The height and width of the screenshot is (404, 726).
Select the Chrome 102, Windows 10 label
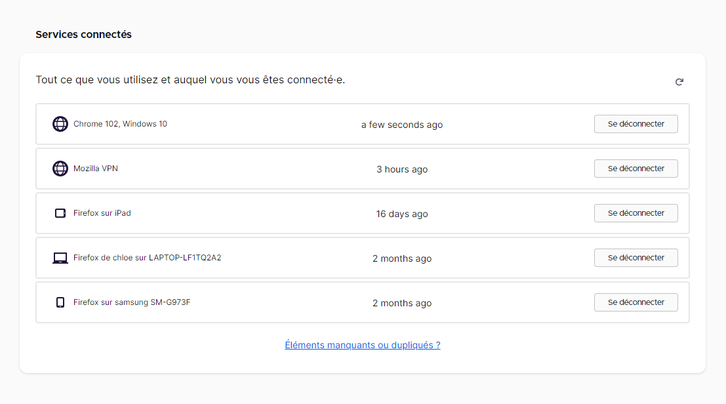[120, 124]
